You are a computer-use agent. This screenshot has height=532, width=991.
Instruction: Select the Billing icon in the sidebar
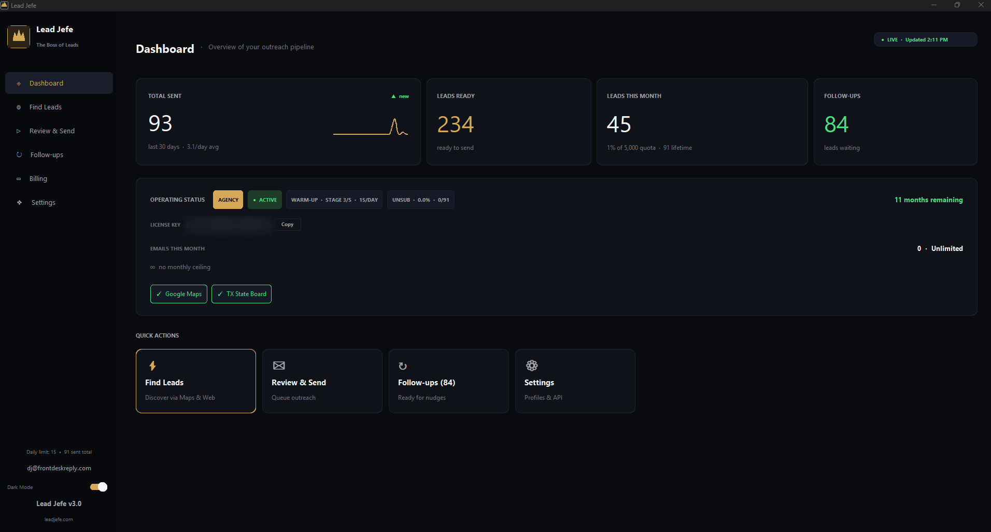tap(18, 178)
